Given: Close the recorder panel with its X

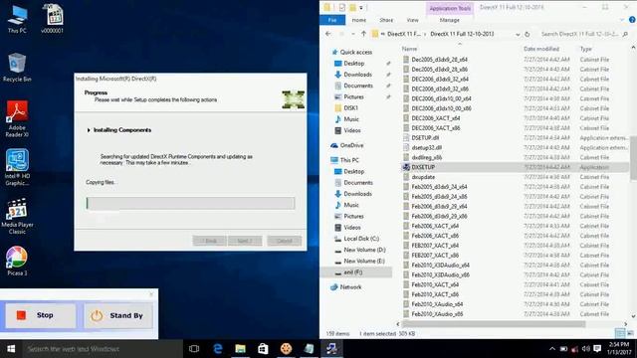Looking at the screenshot, I should 151,294.
